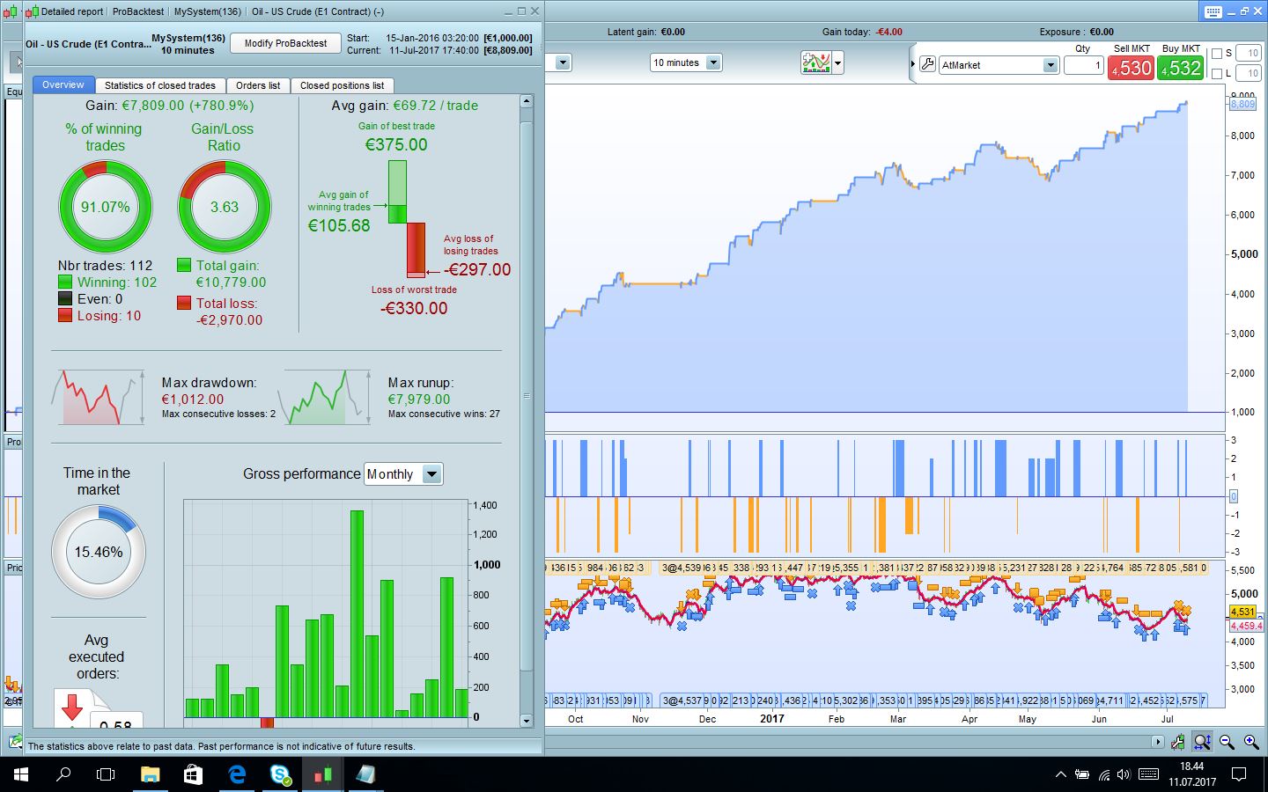Click the 8,809 equity price label
Image resolution: width=1268 pixels, height=792 pixels.
pos(1242,104)
